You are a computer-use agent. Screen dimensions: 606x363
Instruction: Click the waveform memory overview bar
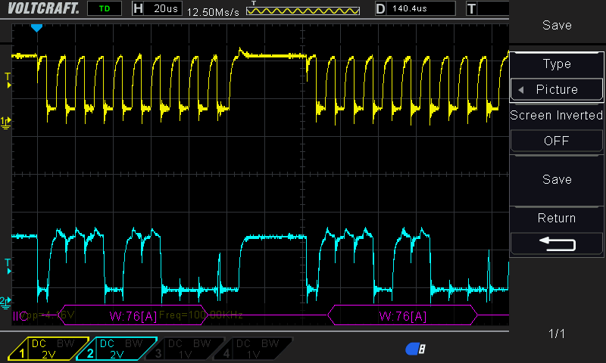pos(303,11)
